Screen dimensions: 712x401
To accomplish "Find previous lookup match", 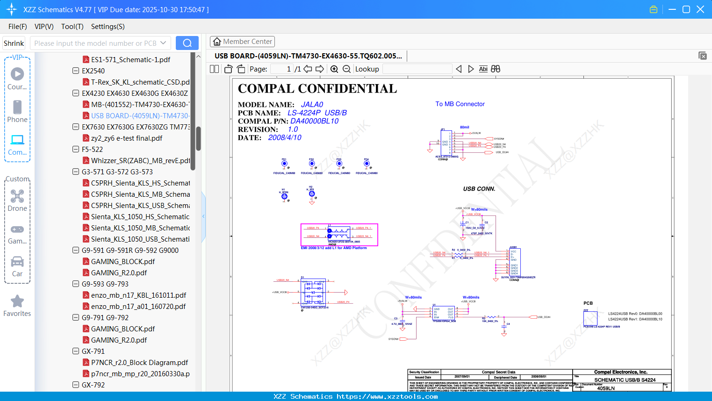I will (459, 69).
